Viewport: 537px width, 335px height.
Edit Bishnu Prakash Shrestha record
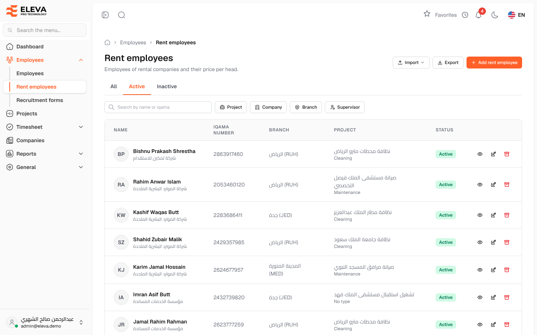click(x=493, y=154)
